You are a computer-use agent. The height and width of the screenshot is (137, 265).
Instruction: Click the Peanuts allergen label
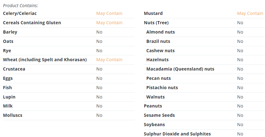153,106
